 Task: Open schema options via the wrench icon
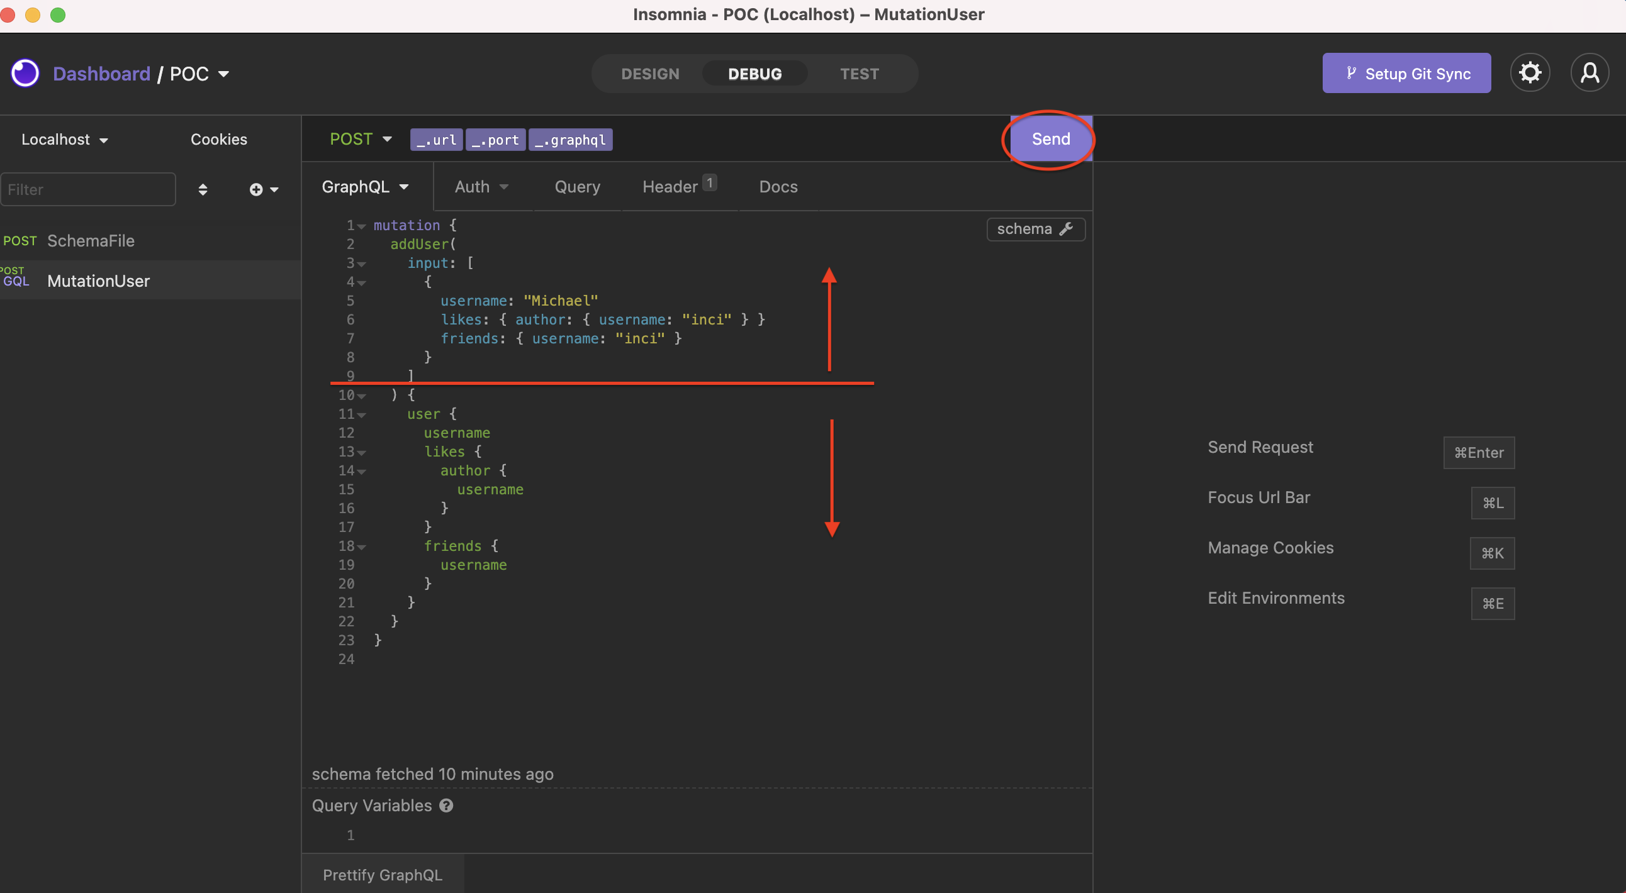tap(1066, 229)
